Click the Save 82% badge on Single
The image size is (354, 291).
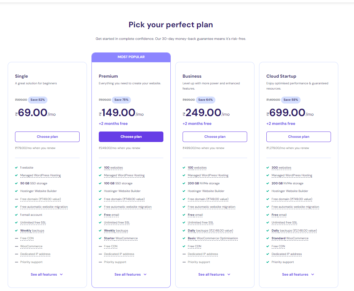point(38,100)
